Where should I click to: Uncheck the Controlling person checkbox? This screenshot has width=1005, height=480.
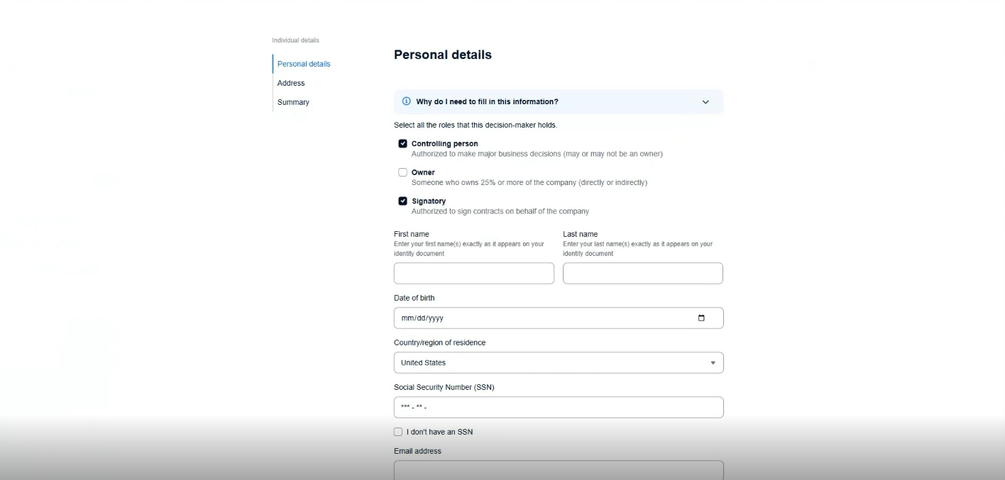402,143
